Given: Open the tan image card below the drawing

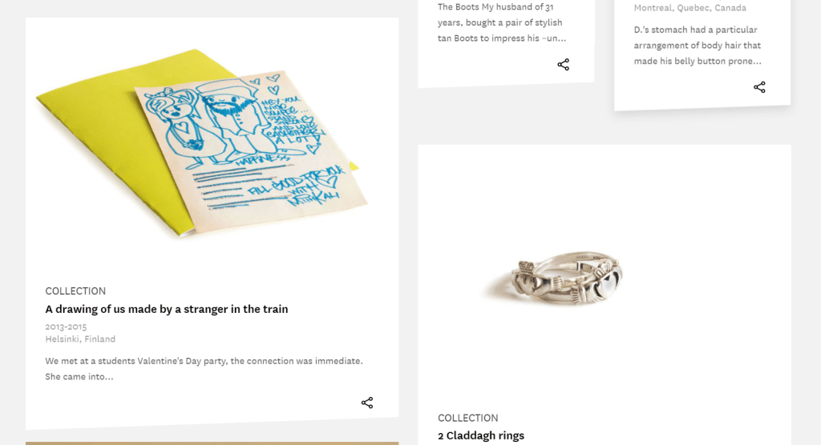Looking at the screenshot, I should click(212, 443).
